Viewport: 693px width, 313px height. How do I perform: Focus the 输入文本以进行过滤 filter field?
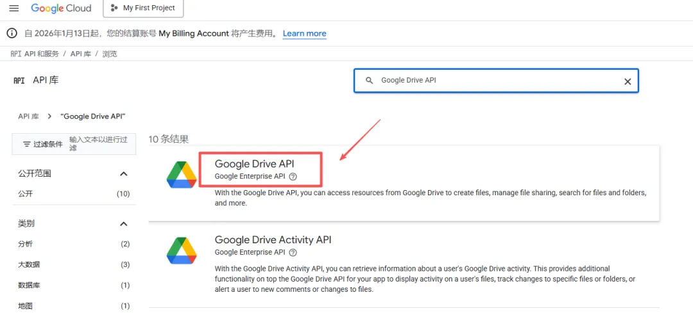(x=99, y=144)
